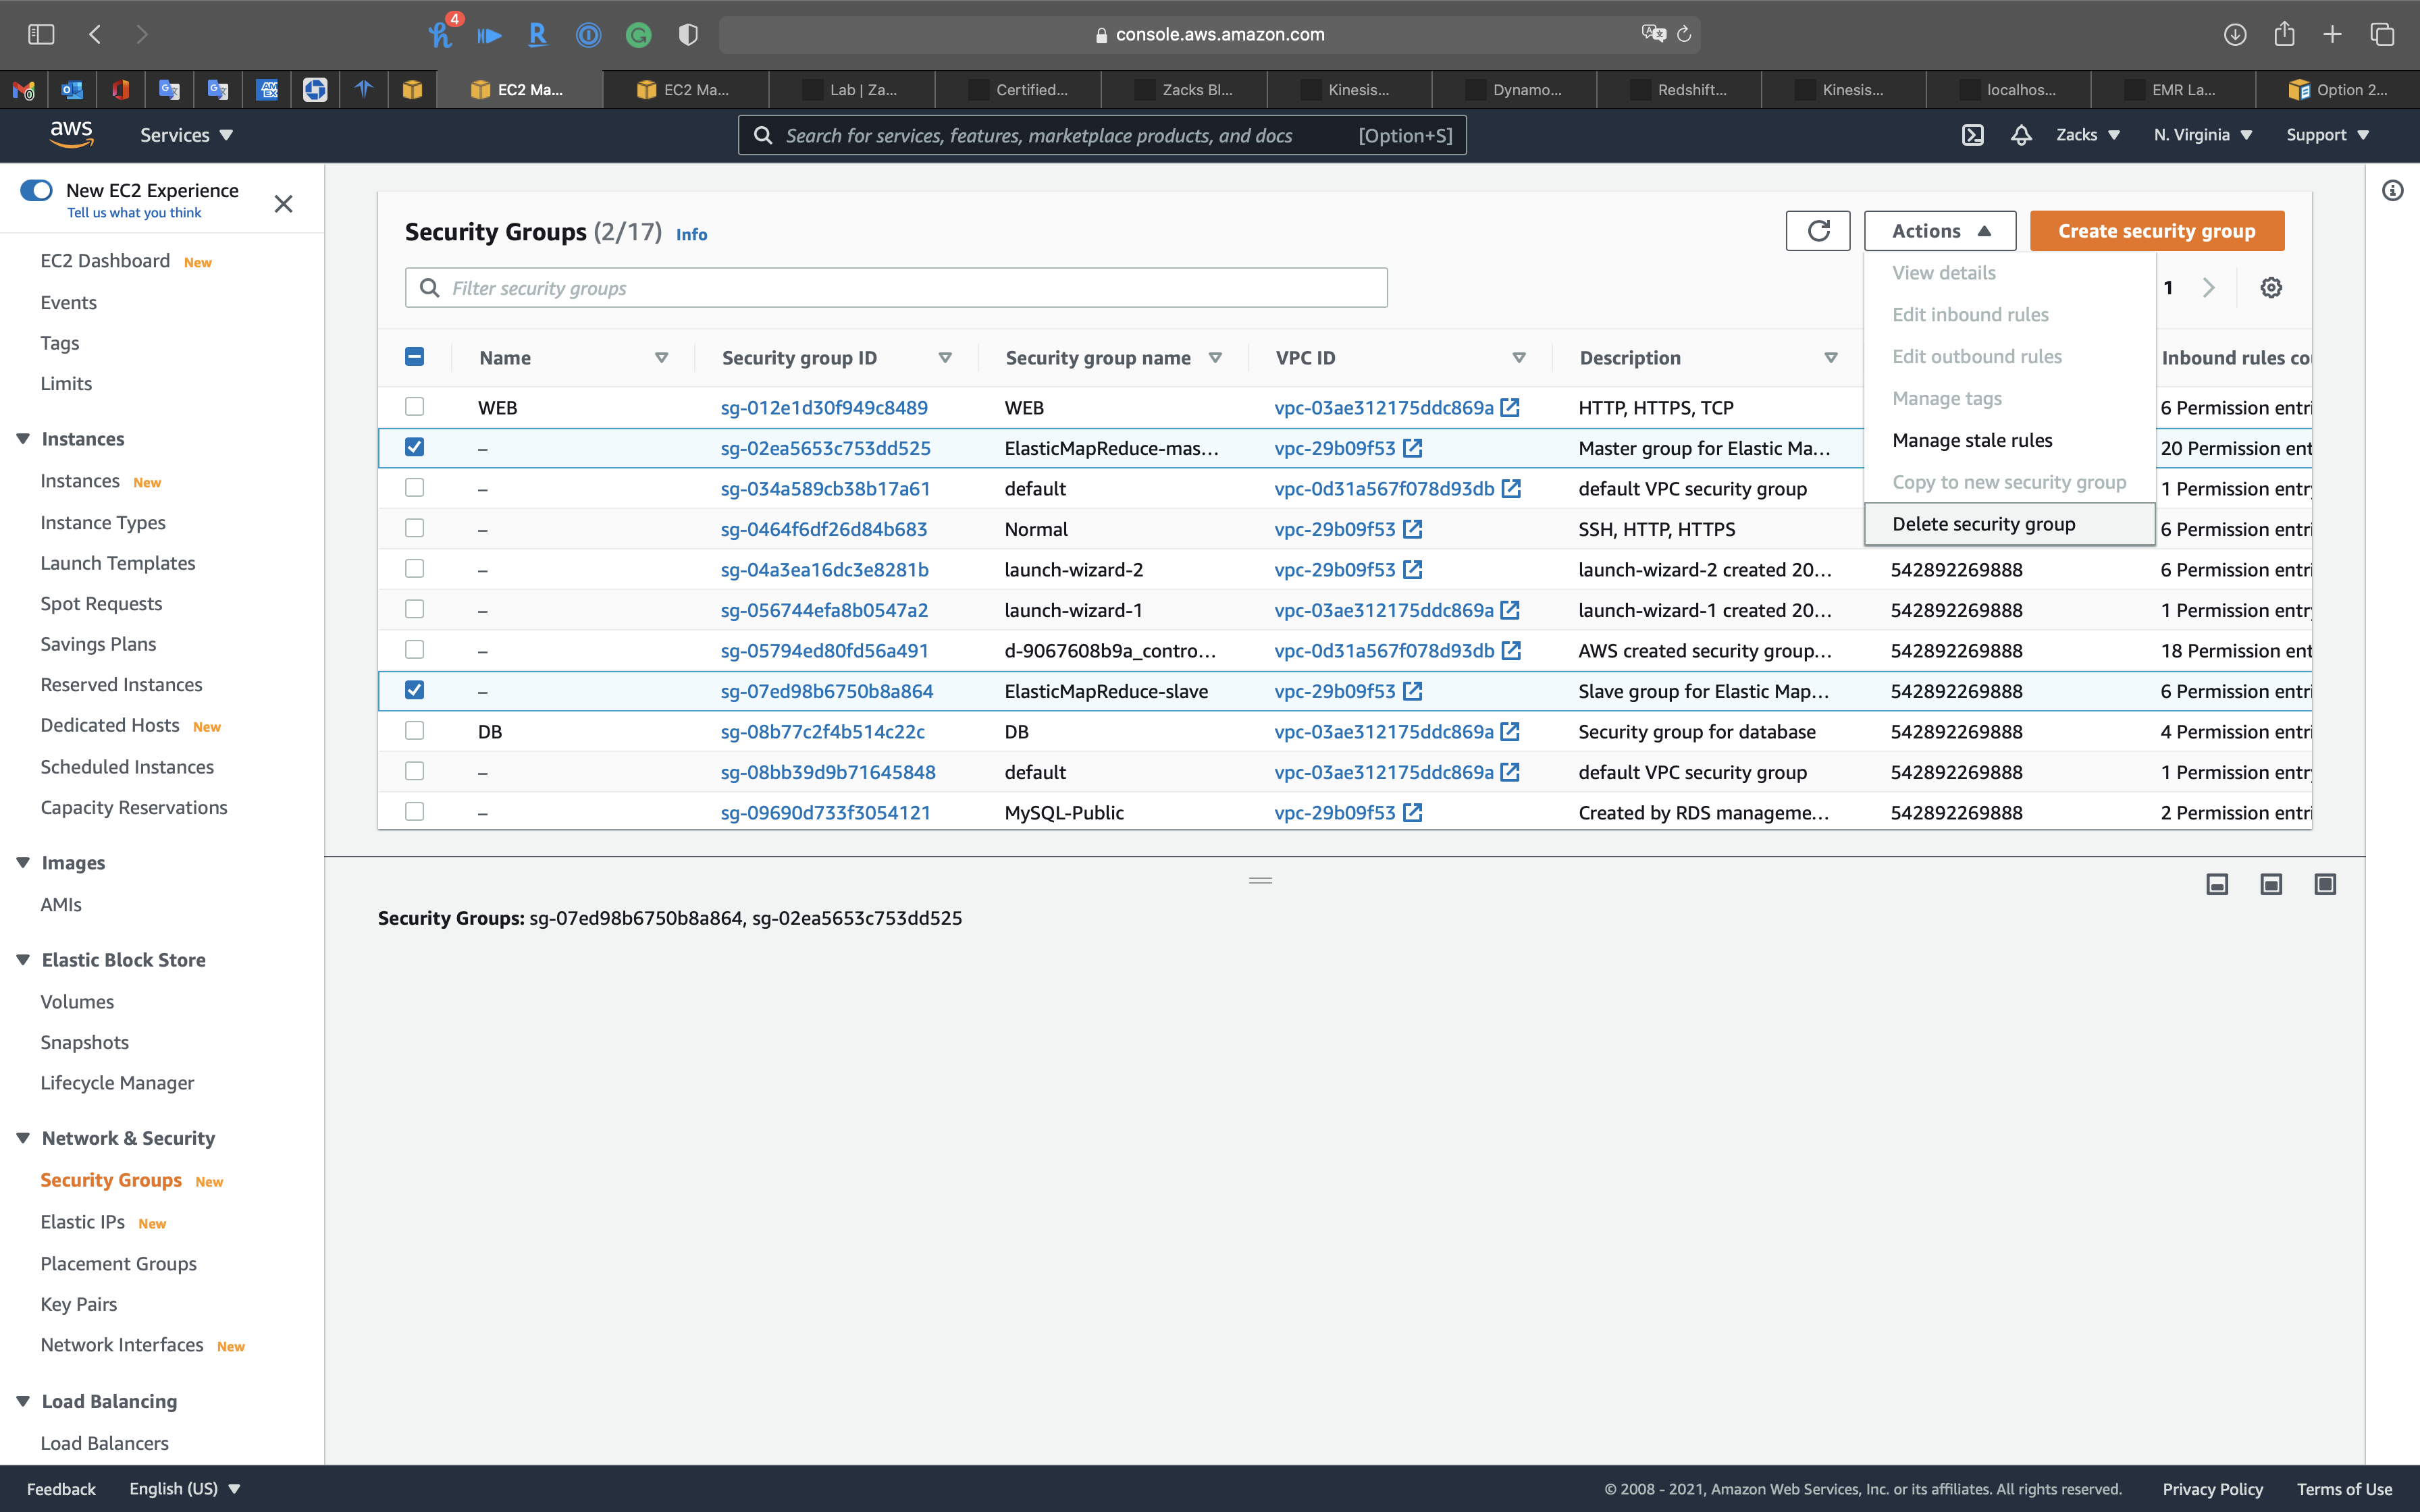Close the New EC2 Experience banner
2420x1512 pixels.
click(x=284, y=204)
